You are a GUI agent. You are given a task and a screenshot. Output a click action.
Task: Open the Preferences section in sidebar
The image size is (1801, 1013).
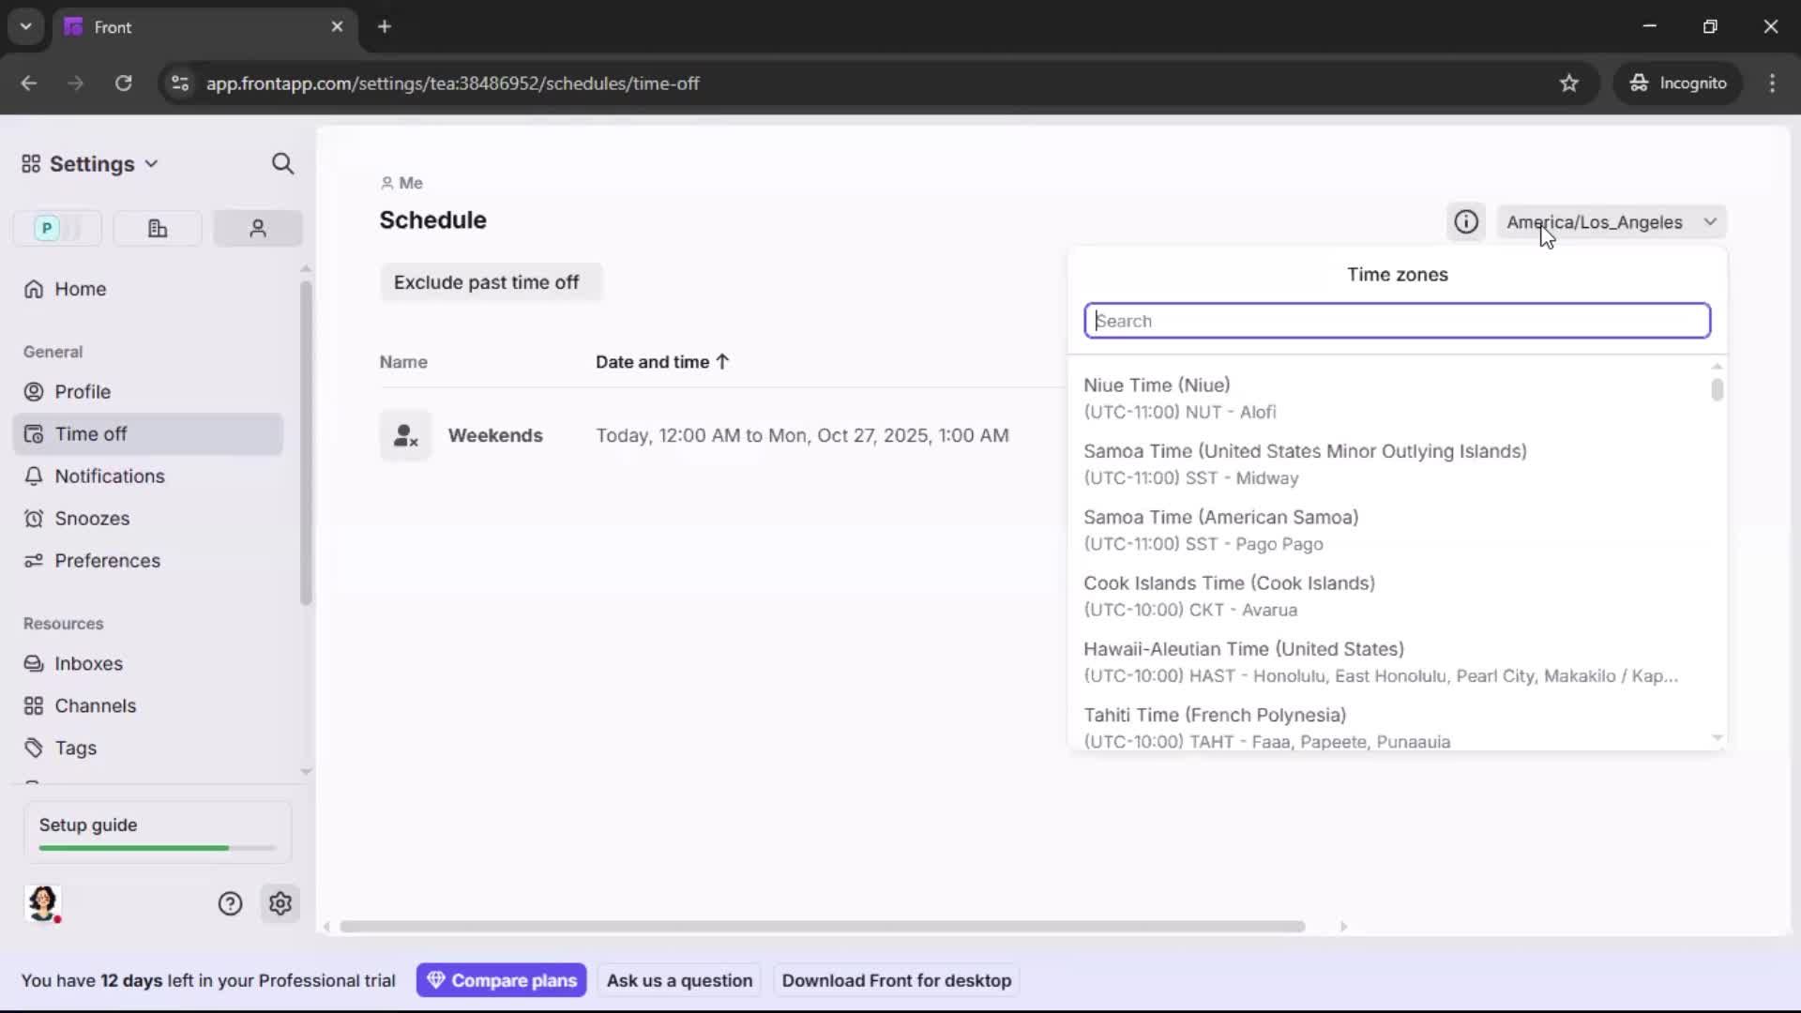coord(105,561)
